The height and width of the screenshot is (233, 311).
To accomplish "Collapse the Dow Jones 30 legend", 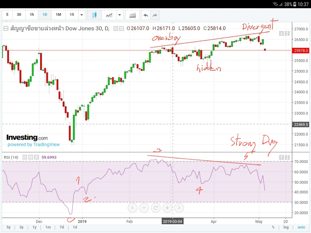I will point(6,29).
